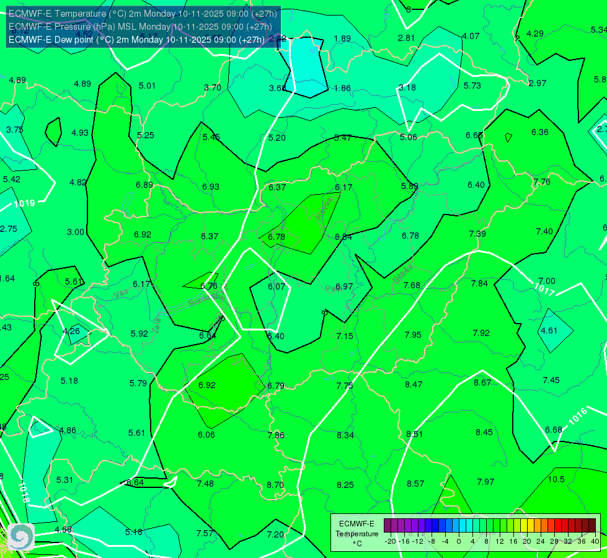607x558 pixels.
Task: Click the 6.97 temperature value
Action: (343, 286)
